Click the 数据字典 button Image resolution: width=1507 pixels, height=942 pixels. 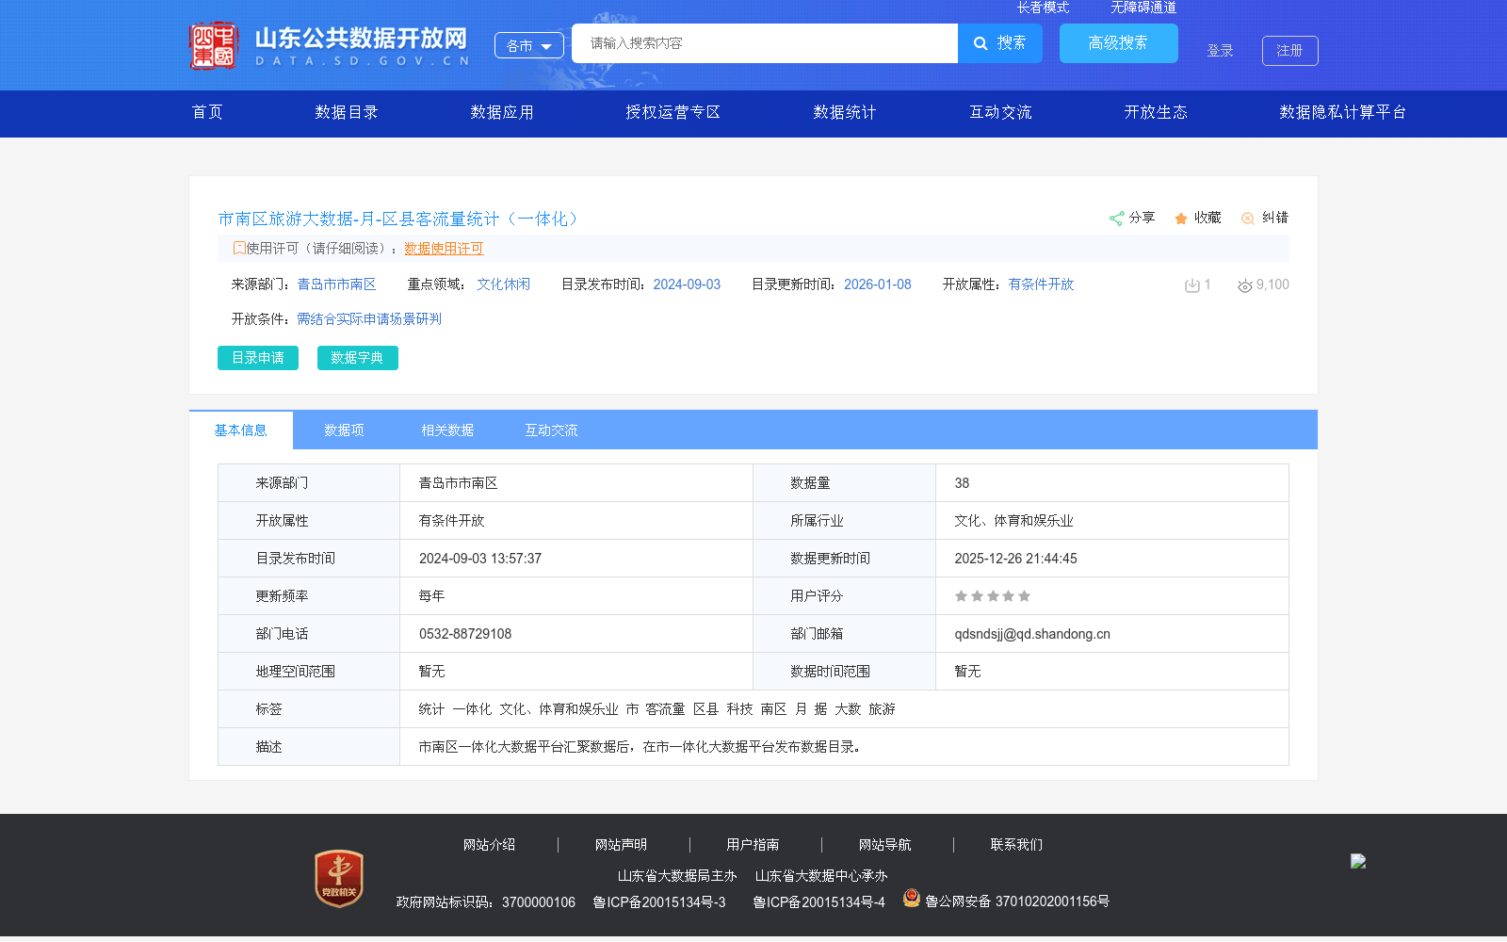click(x=358, y=358)
